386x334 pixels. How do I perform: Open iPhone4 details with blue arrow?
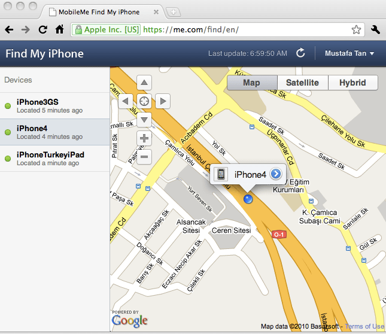(x=276, y=174)
